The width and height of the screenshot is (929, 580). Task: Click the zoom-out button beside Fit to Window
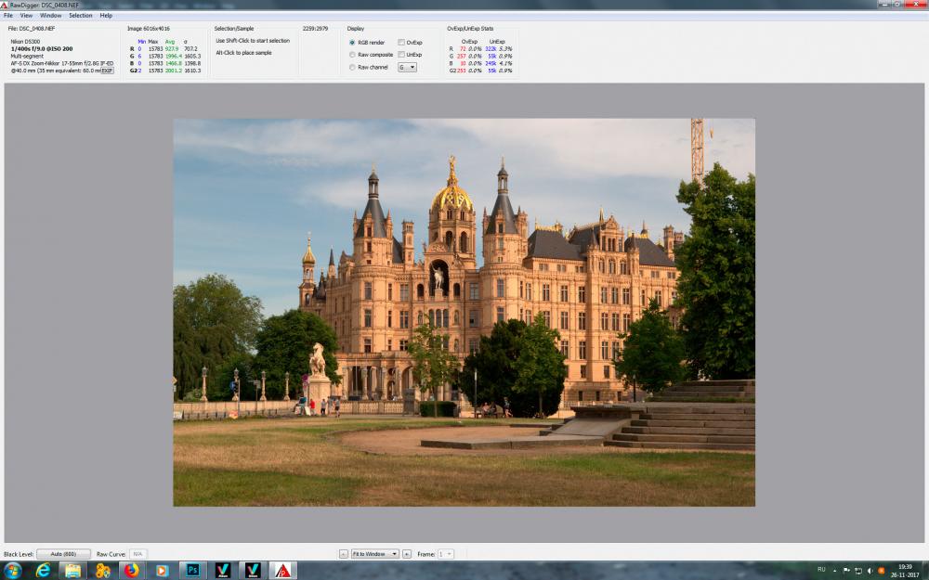343,554
